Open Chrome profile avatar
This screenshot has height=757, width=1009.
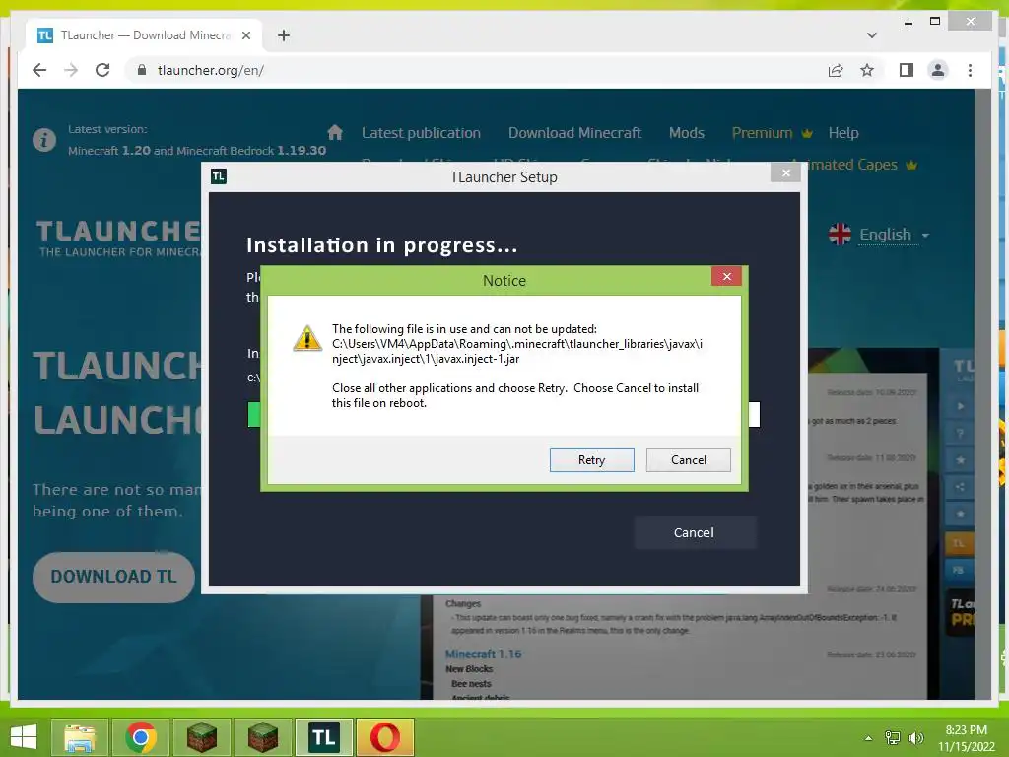point(938,70)
